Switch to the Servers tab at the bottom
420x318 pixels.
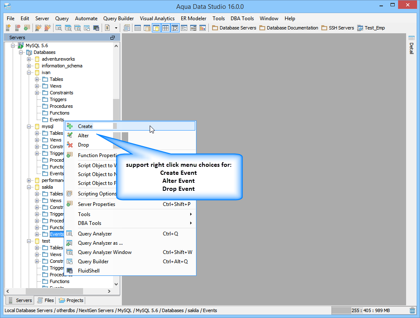click(20, 300)
